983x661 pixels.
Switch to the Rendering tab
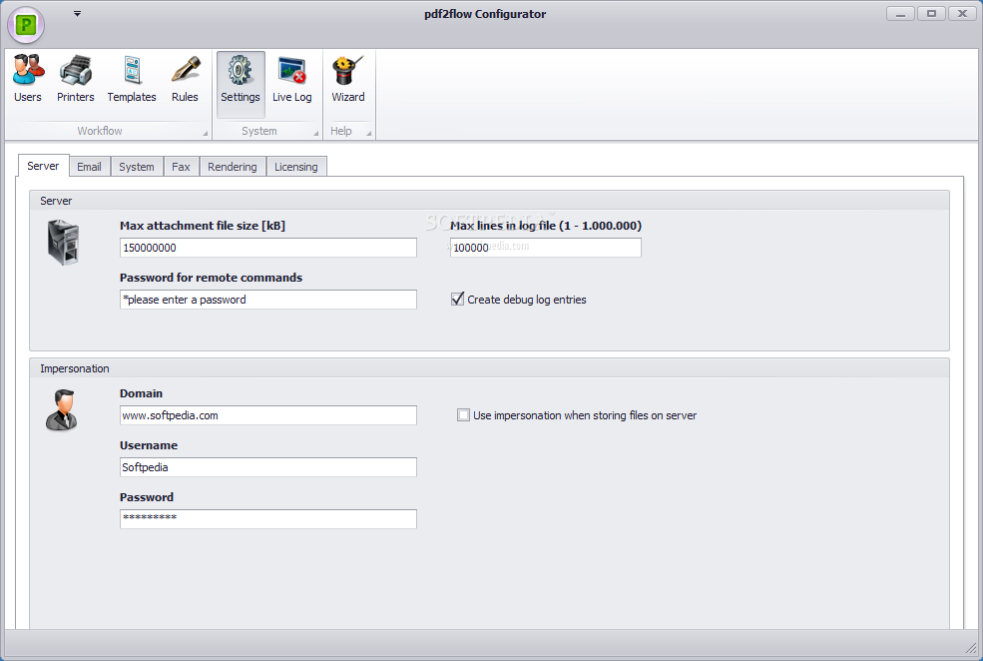click(233, 167)
